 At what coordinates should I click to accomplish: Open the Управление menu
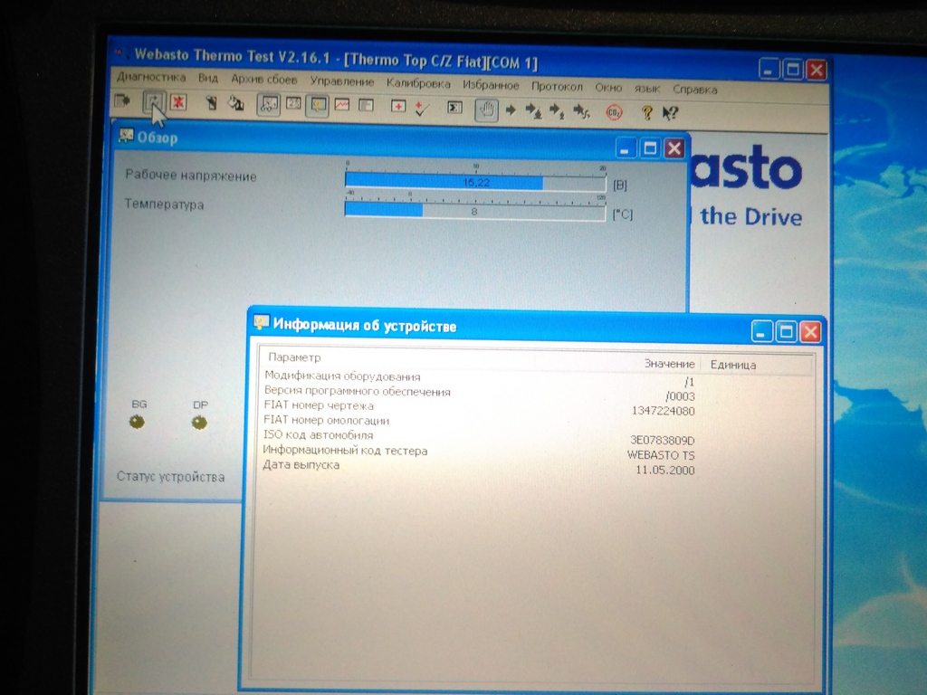(x=341, y=81)
